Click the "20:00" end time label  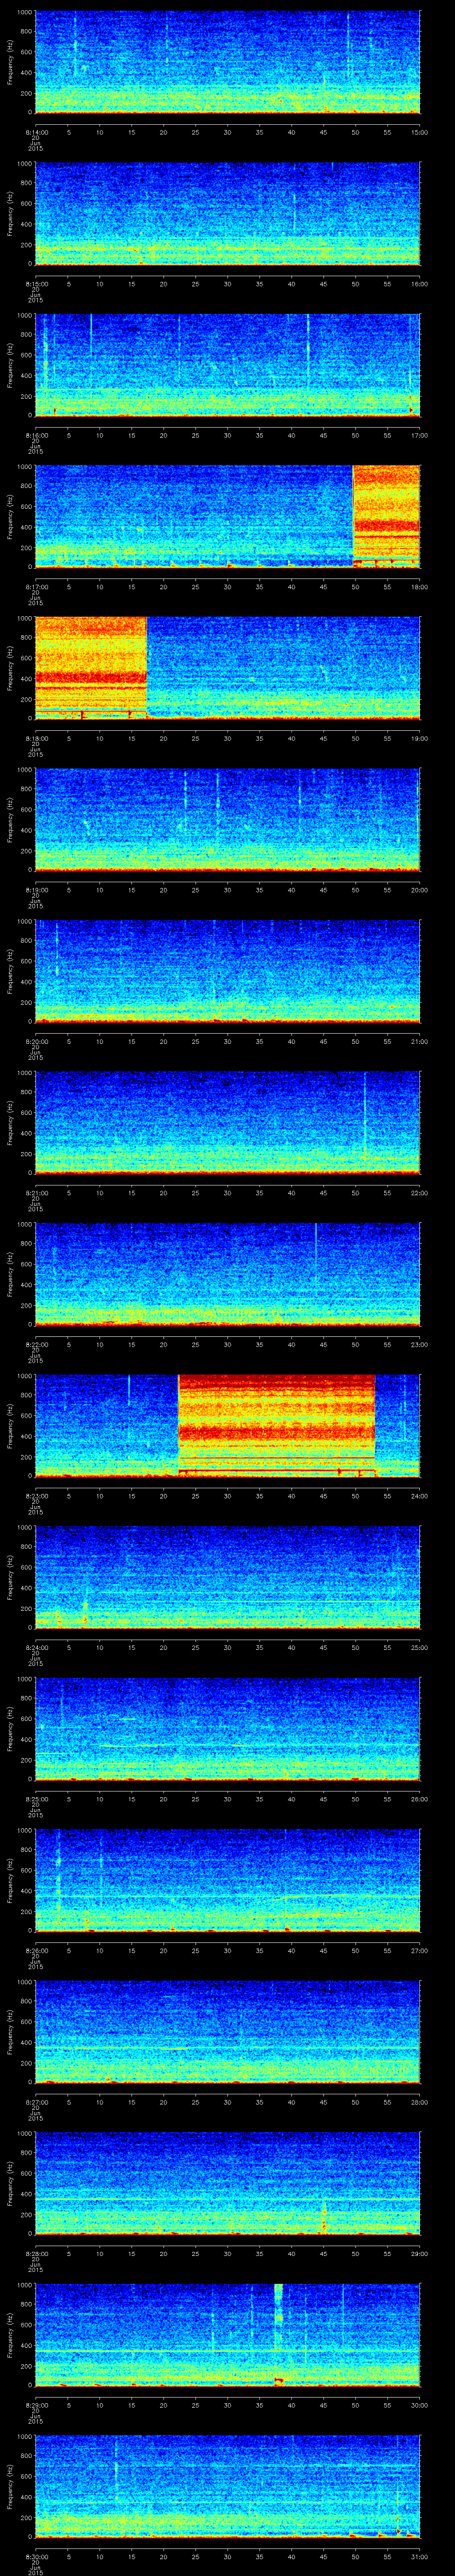(419, 890)
